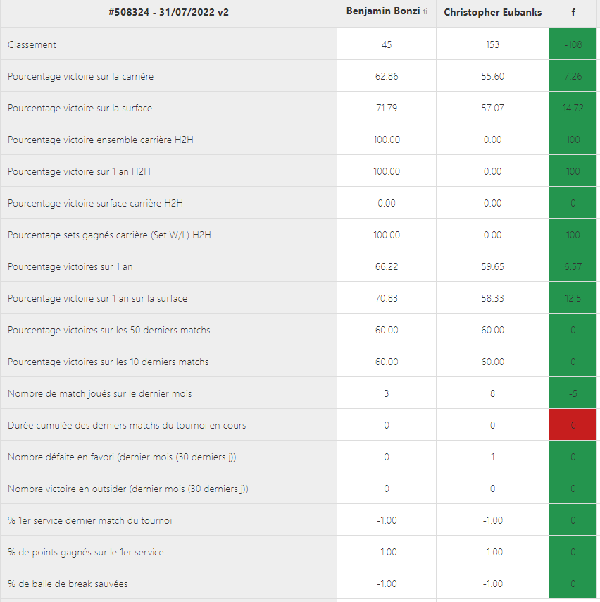600x602 pixels.
Task: Select Bonzi's ranking value 45
Action: 387,44
